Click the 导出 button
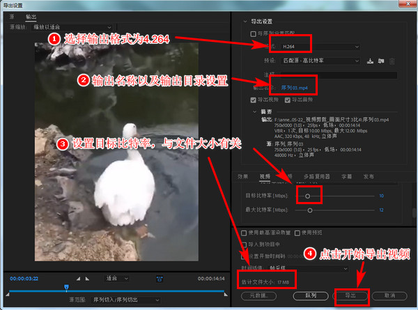The height and width of the screenshot is (310, 418). 350,296
